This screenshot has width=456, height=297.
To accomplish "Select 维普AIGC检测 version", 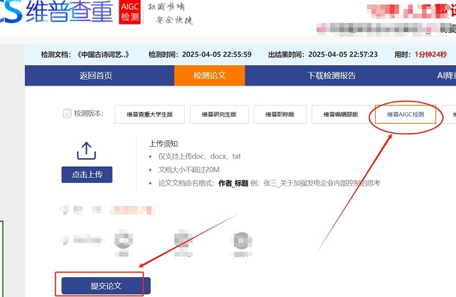I will click(x=405, y=115).
